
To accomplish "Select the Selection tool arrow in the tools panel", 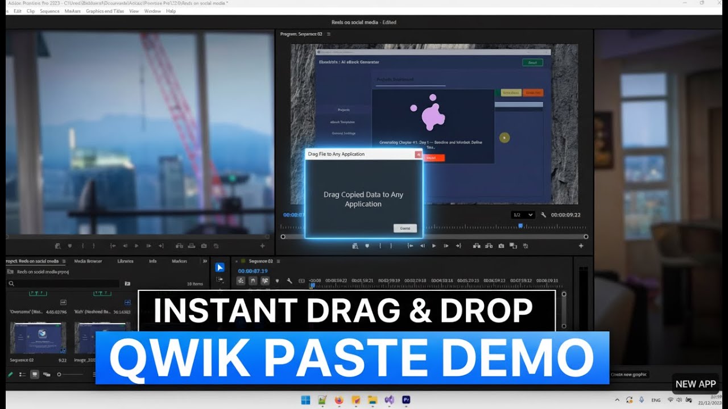I will 220,268.
